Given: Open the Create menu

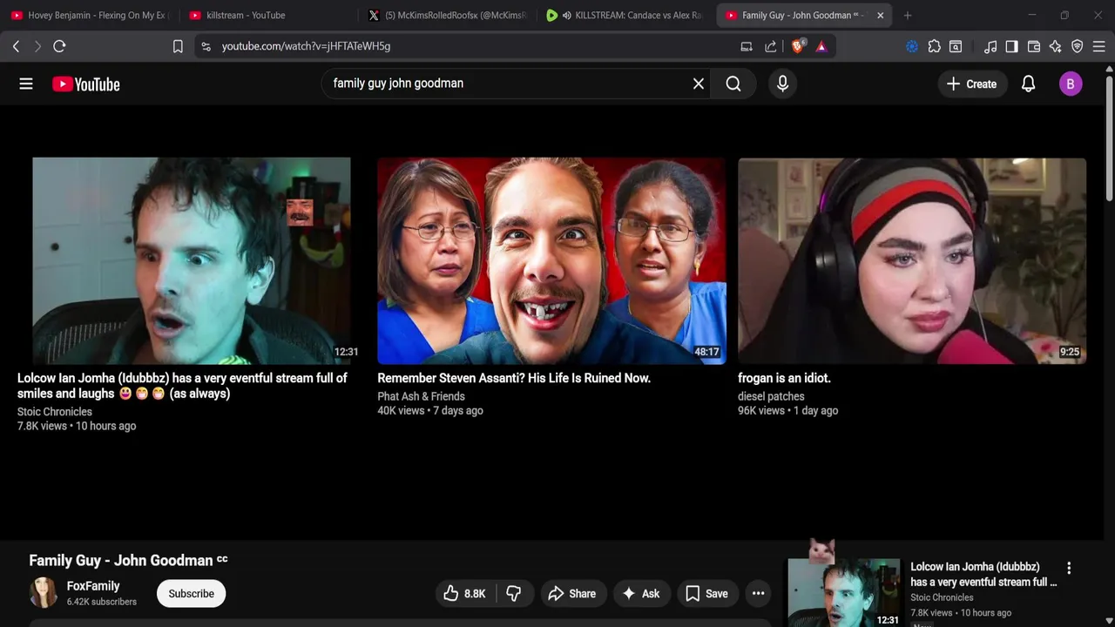Looking at the screenshot, I should 971,84.
